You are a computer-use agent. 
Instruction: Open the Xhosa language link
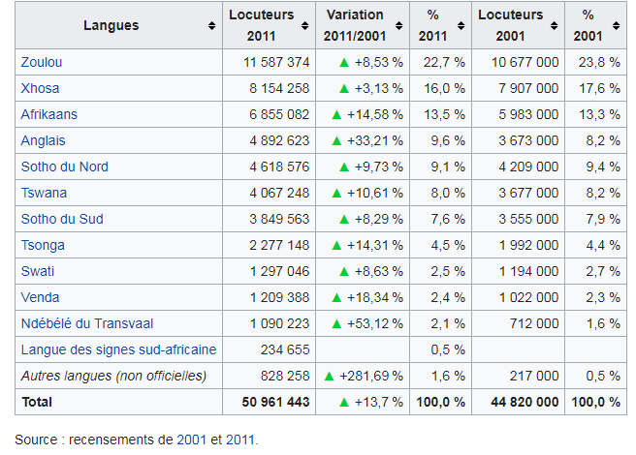pos(40,88)
